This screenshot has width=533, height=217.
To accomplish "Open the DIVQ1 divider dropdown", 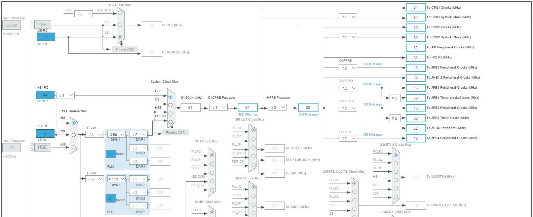I will 139,148.
